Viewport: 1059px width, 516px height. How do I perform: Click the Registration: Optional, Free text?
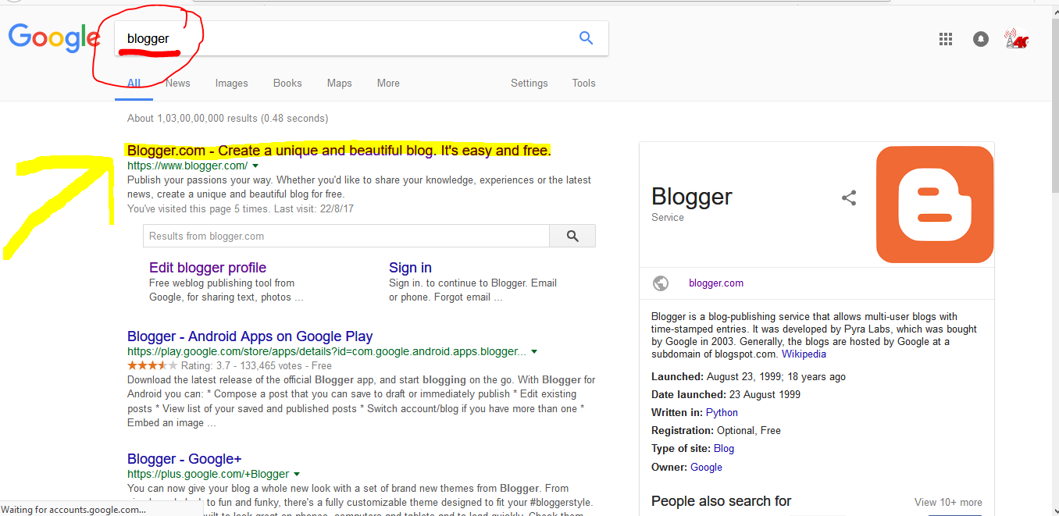716,431
